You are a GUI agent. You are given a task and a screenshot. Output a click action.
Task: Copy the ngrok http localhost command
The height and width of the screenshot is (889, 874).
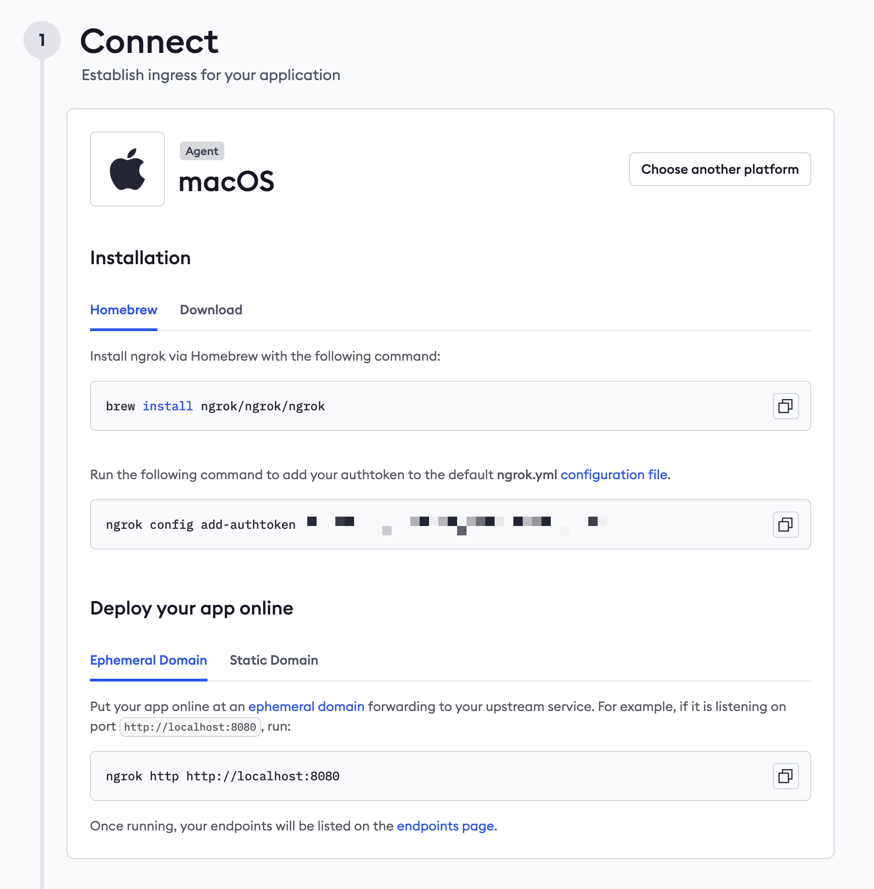point(785,776)
